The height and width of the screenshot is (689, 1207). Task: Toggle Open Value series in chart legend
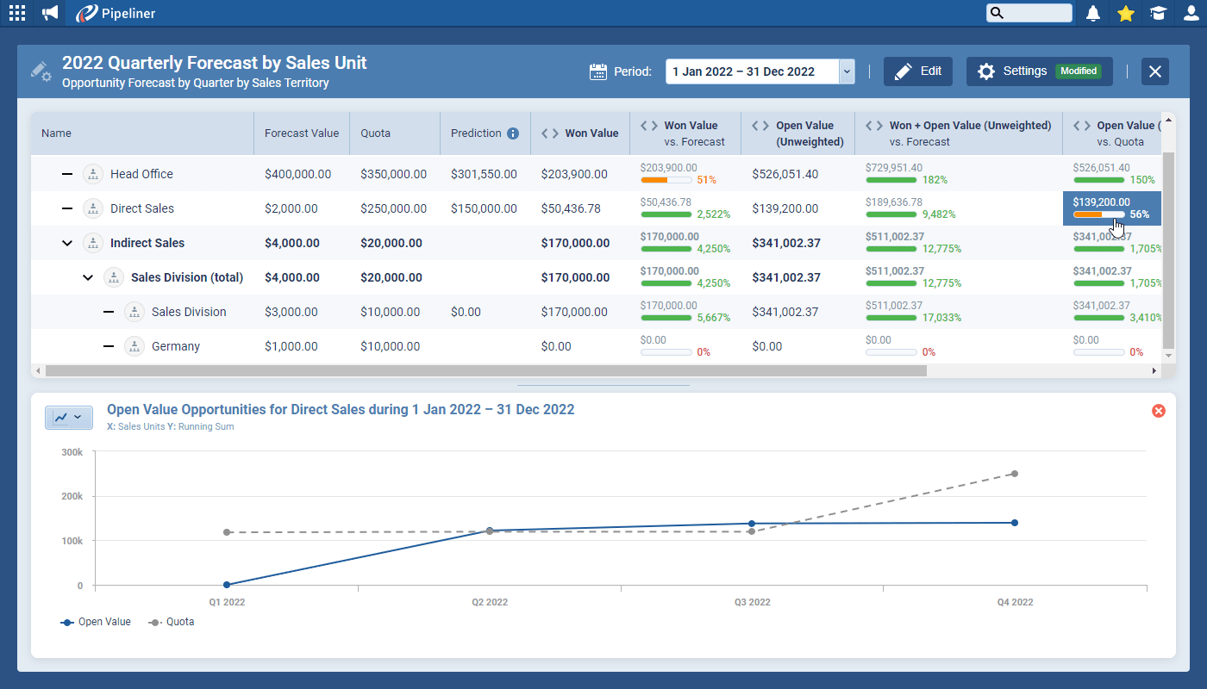pyautogui.click(x=96, y=622)
